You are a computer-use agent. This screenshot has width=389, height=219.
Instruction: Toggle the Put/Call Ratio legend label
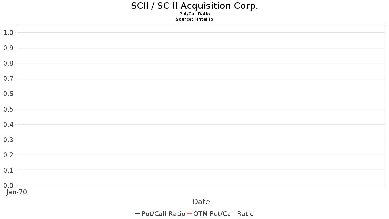coord(163,214)
